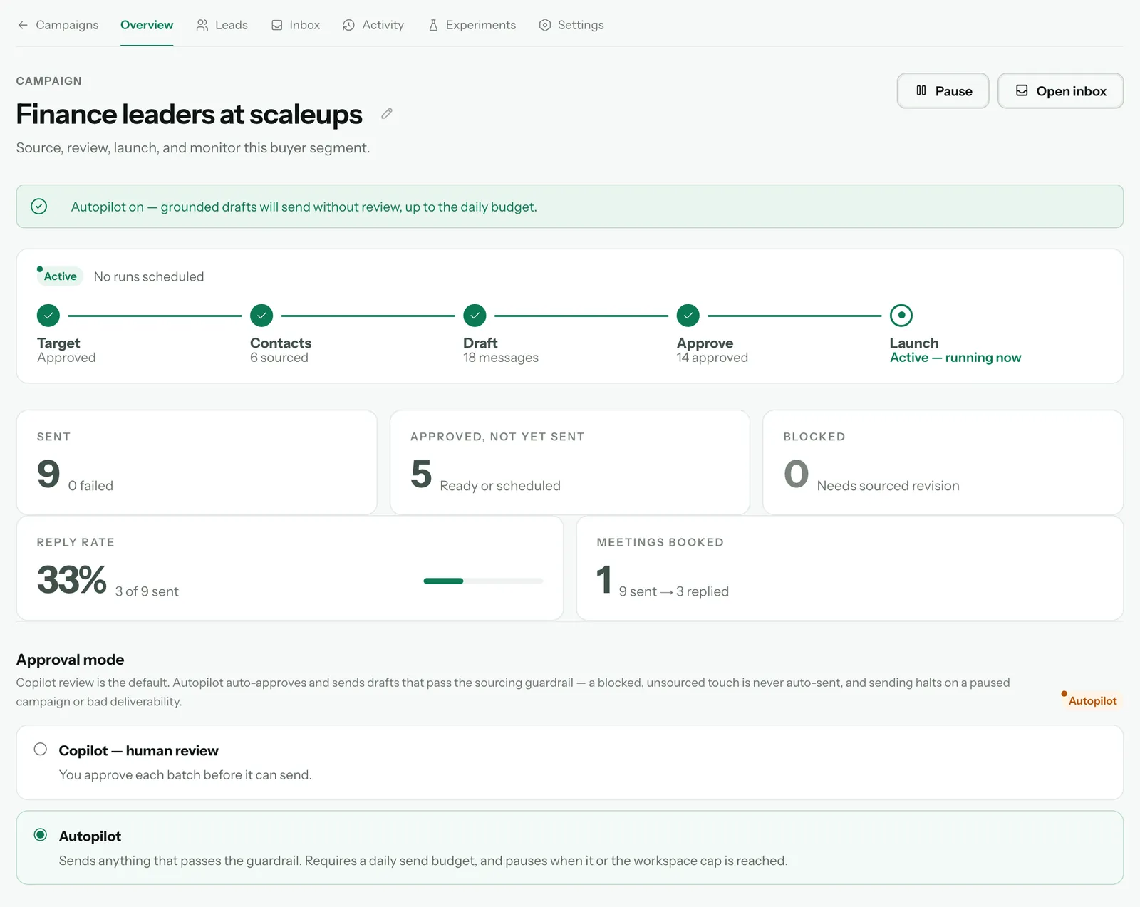Click the Target step checkmark

[48, 315]
